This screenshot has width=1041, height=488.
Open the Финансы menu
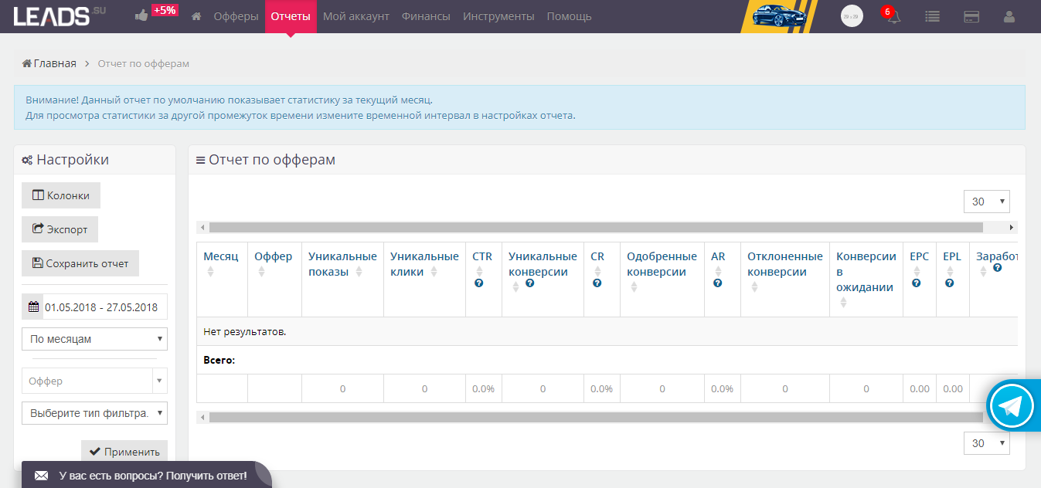(x=426, y=16)
